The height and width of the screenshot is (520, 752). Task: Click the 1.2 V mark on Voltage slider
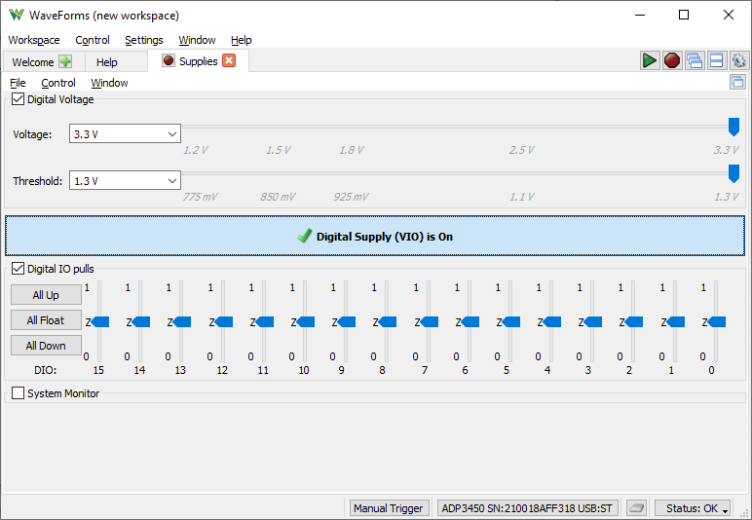click(x=196, y=150)
